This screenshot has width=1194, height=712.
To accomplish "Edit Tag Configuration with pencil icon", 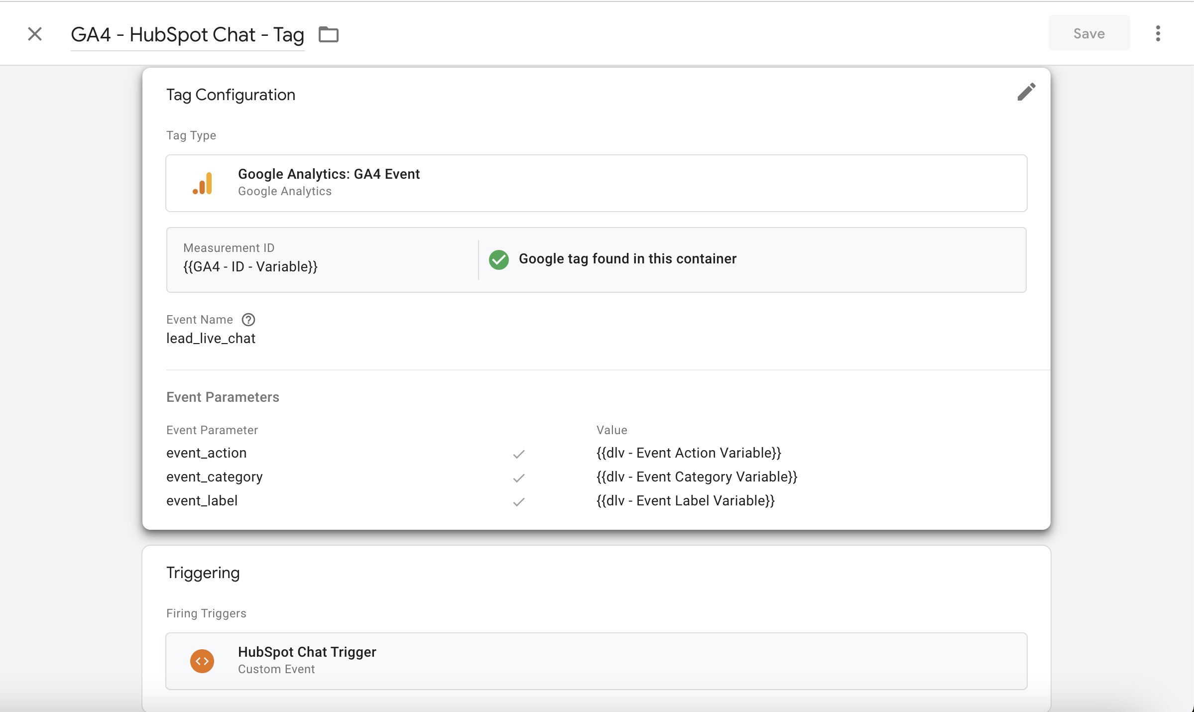I will tap(1026, 92).
